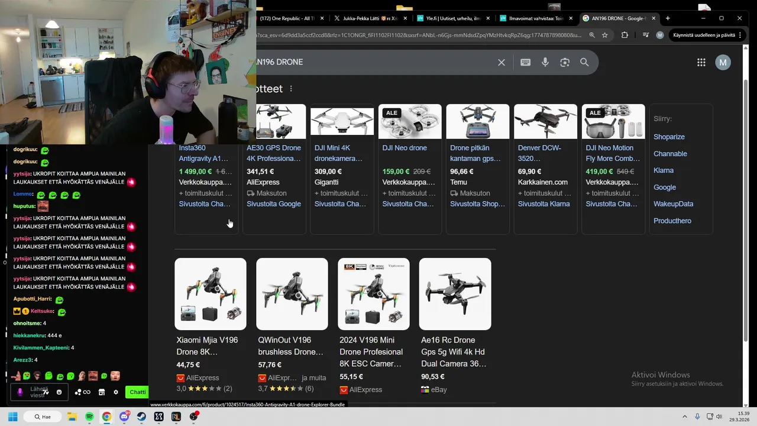757x426 pixels.
Task: Go to Shoparize in the Siirry list
Action: [669, 137]
